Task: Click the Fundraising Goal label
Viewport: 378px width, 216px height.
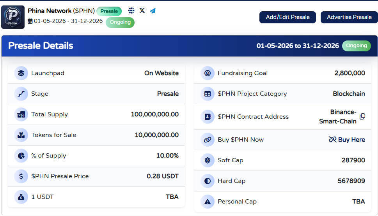Action: click(243, 73)
